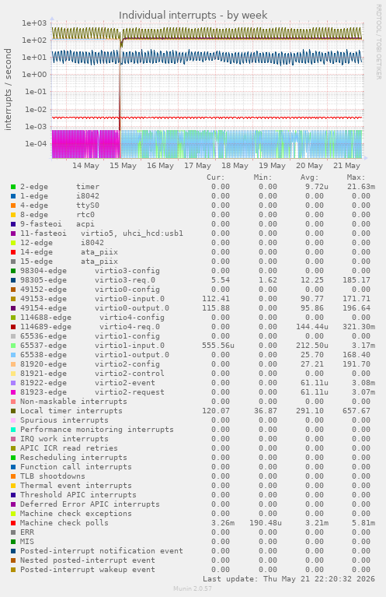The width and height of the screenshot is (386, 597).
Task: Click the red swatch for Machine check polls
Action: click(x=13, y=523)
